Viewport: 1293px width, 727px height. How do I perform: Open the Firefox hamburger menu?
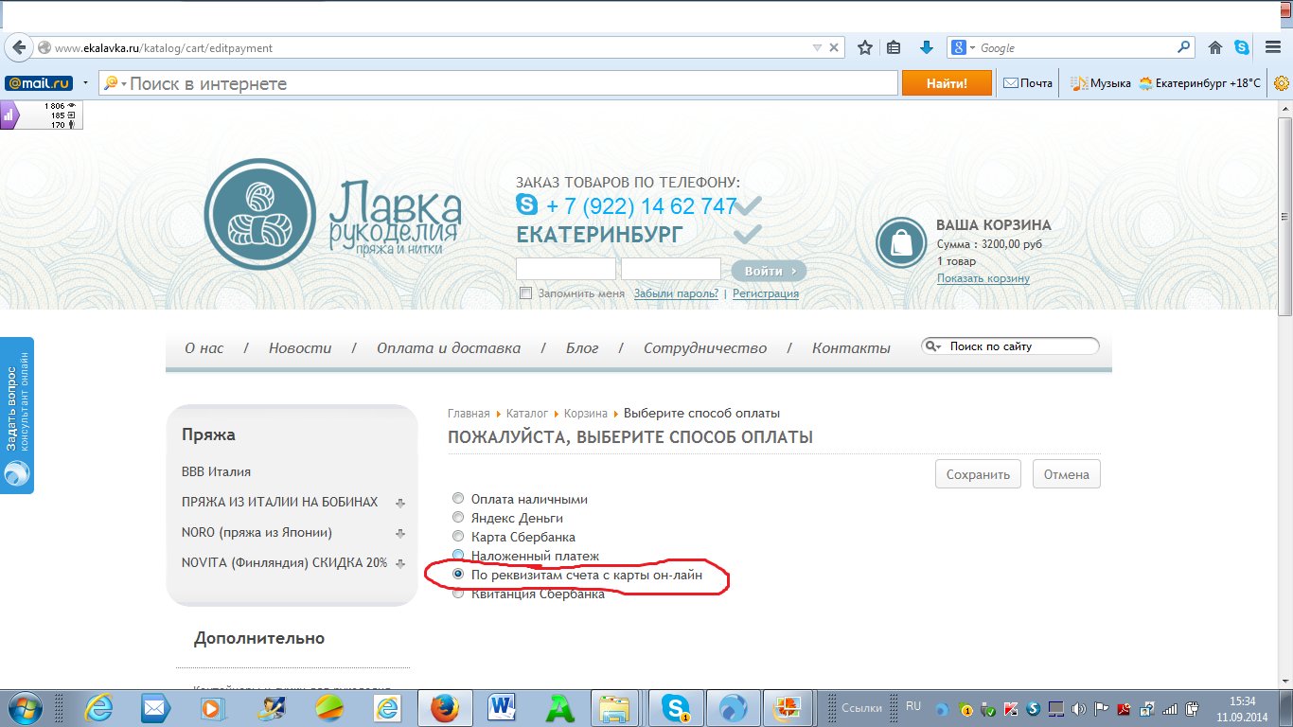[1271, 47]
